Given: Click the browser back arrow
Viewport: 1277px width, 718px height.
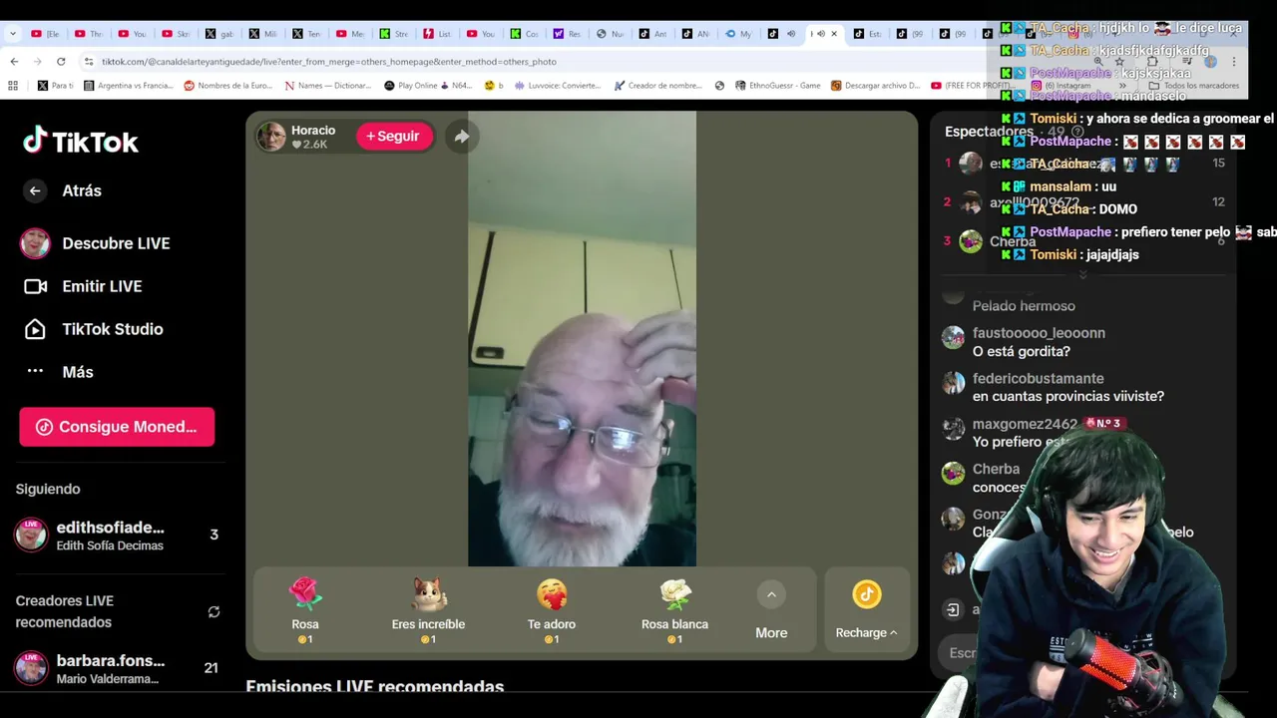Looking at the screenshot, I should (x=14, y=61).
